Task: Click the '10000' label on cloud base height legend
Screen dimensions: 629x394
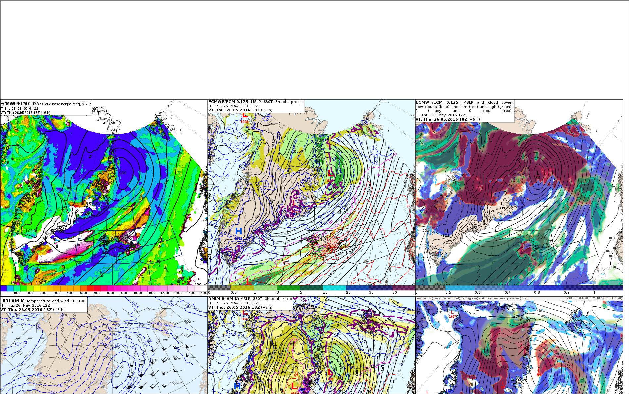Action: (138, 293)
